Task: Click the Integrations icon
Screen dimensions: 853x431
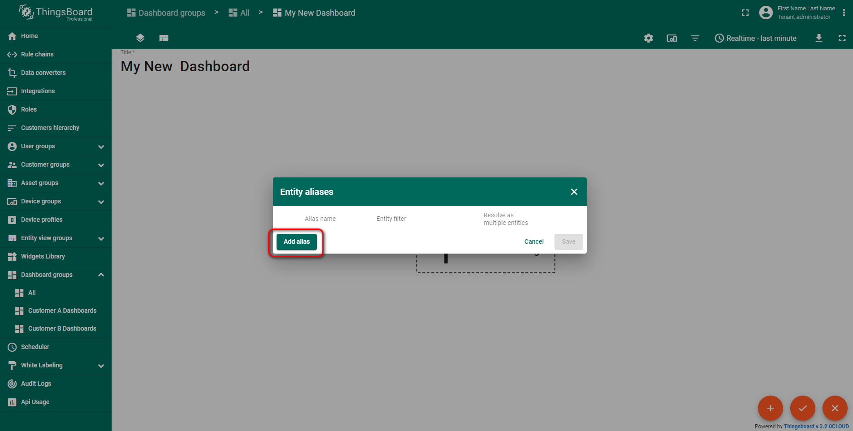Action: (x=12, y=91)
